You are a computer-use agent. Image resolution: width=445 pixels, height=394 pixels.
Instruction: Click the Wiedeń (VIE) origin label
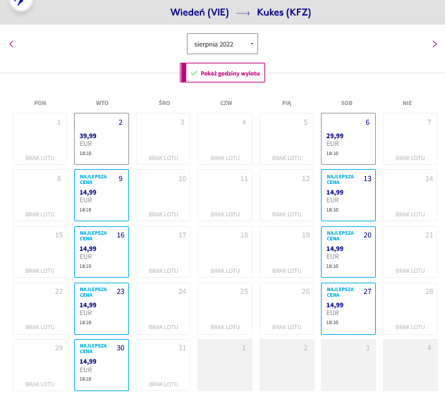[x=200, y=13]
